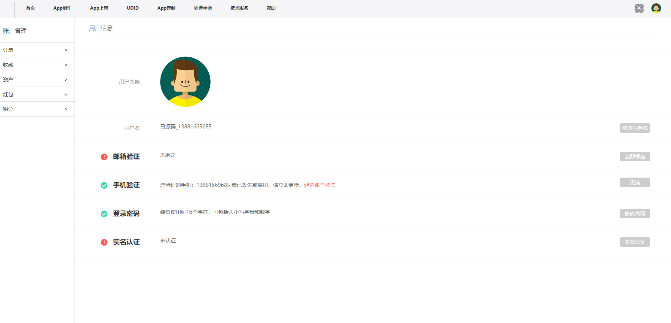
Task: Click 立即绑定 to bind email
Action: pyautogui.click(x=635, y=157)
